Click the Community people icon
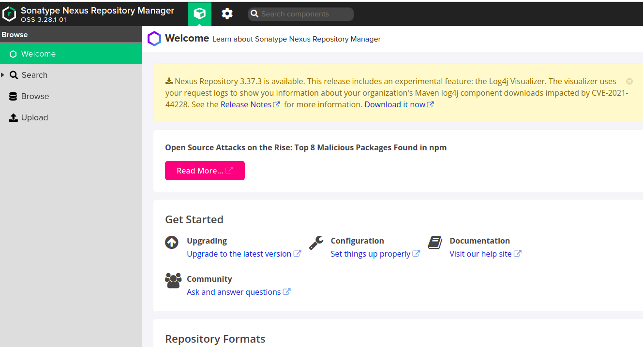The width and height of the screenshot is (643, 347). click(x=173, y=280)
